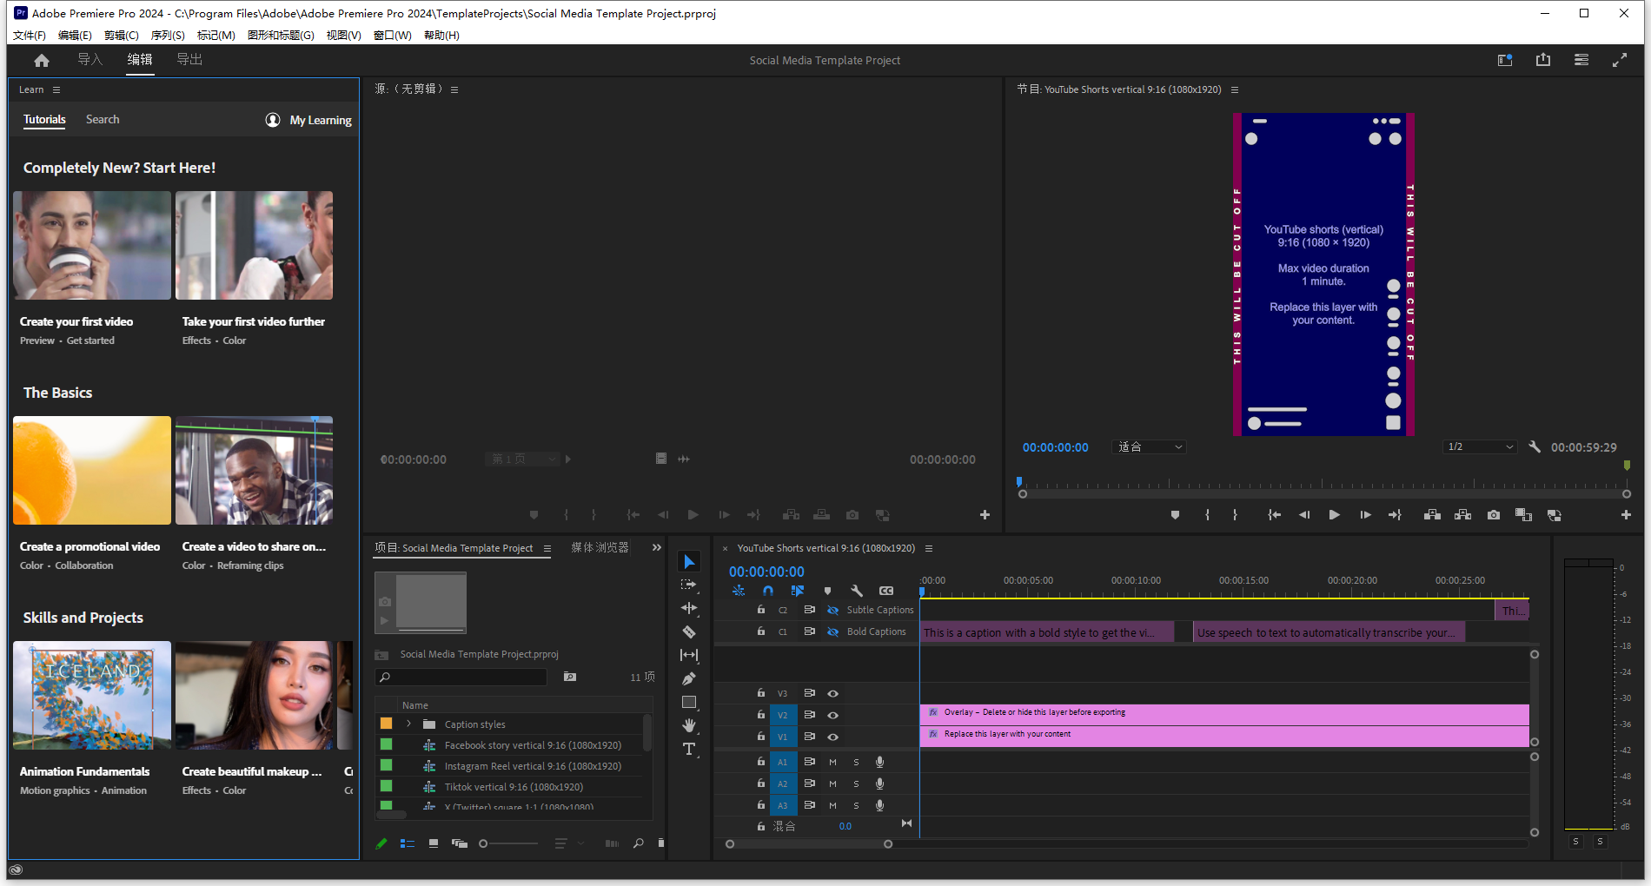Toggle V1 track output eye

tap(832, 737)
